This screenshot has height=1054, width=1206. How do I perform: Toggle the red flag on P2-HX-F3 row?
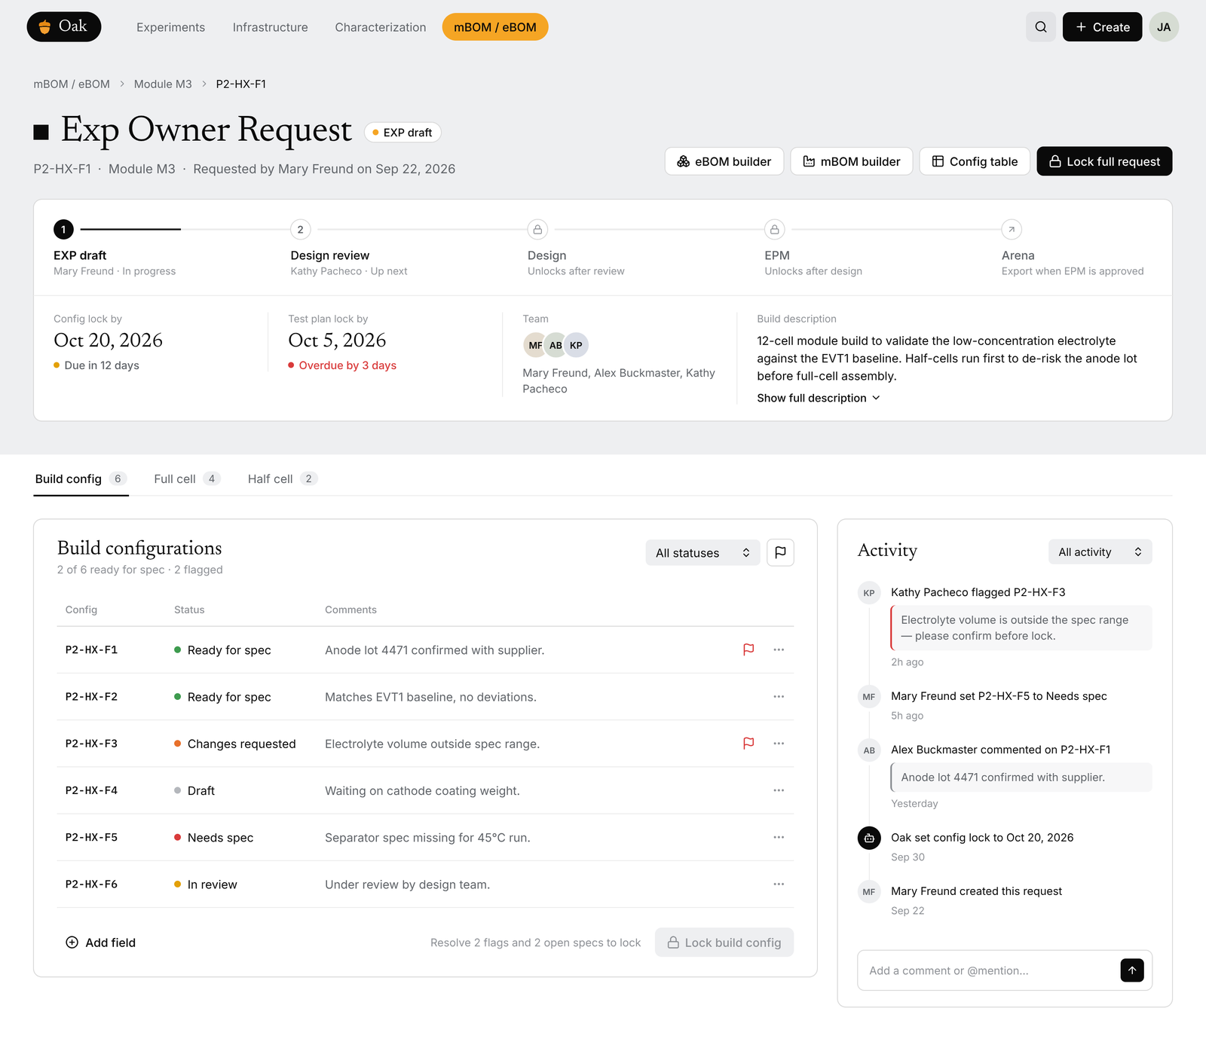(748, 744)
